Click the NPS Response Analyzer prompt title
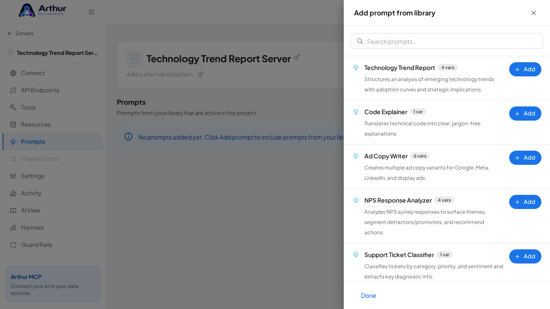 [398, 200]
